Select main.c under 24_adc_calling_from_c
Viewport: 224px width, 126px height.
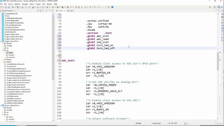pyautogui.click(x=10, y=117)
